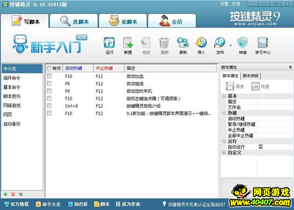Check the box for 9.1新功能 script
The image size is (294, 210).
(49, 113)
